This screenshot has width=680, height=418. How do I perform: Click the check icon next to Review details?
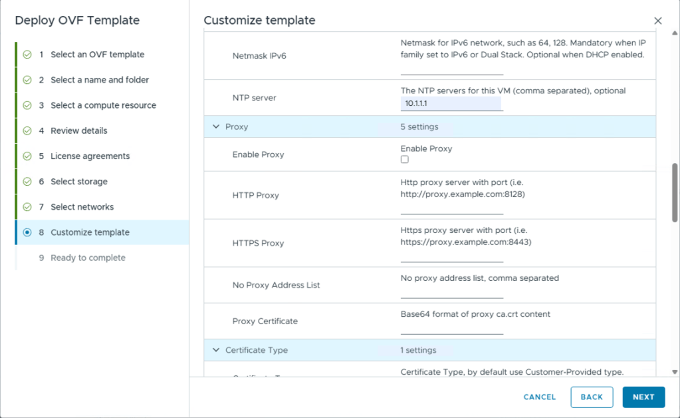[27, 130]
